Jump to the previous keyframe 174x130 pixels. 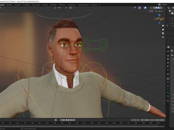pos(64,120)
